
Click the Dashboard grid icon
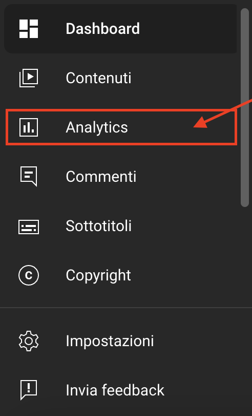click(x=29, y=29)
